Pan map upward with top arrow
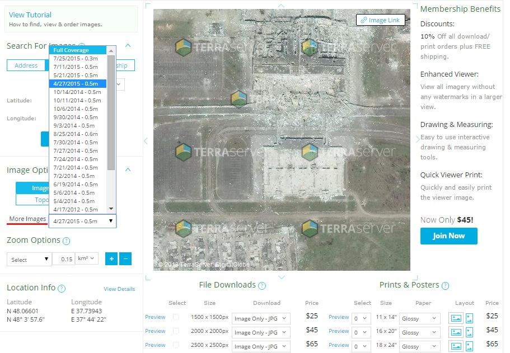Image resolution: width=510 pixels, height=353 pixels. pos(281,6)
